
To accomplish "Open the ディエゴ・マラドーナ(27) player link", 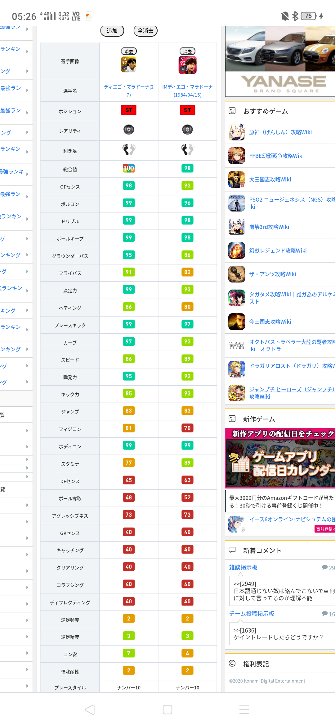I will click(x=129, y=91).
